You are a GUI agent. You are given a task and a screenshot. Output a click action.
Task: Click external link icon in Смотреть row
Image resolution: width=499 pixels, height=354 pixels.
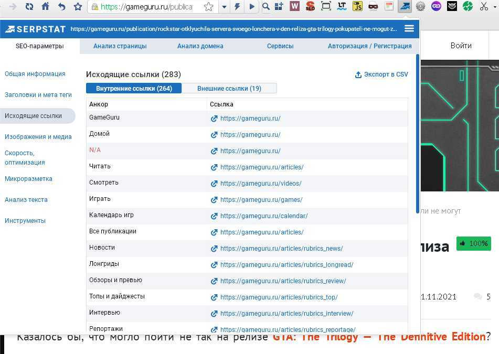[214, 184]
